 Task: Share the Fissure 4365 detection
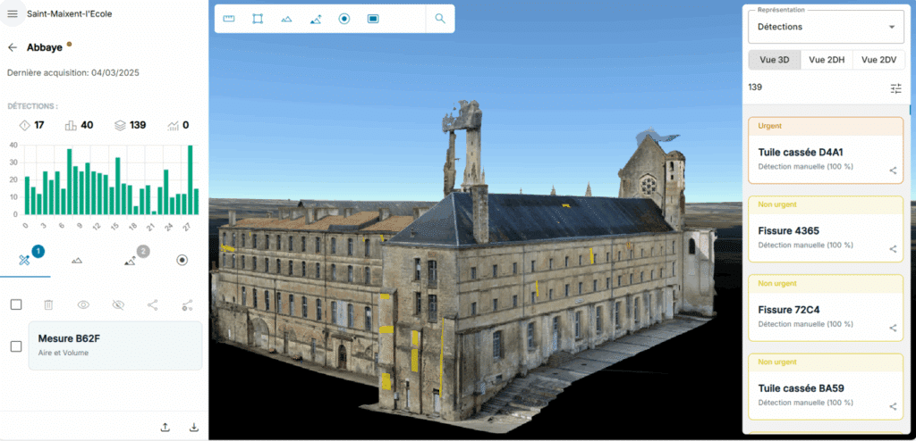894,249
